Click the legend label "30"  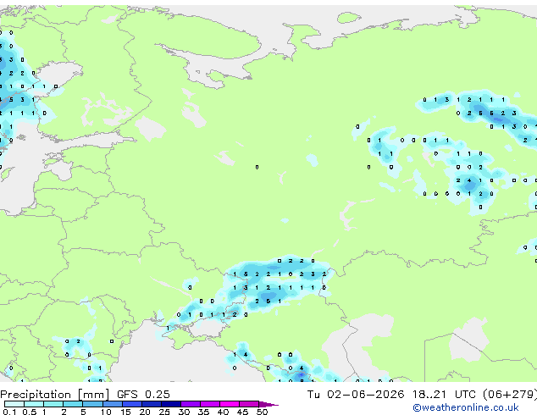[184, 412]
